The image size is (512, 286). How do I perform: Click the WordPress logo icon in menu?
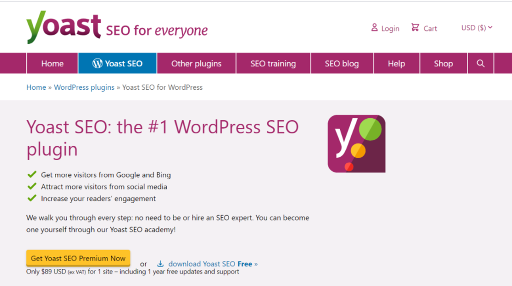tap(97, 63)
